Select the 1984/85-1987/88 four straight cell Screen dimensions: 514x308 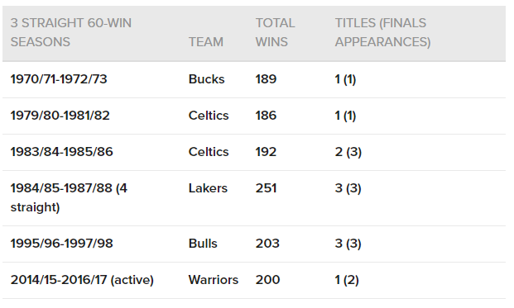pos(69,197)
